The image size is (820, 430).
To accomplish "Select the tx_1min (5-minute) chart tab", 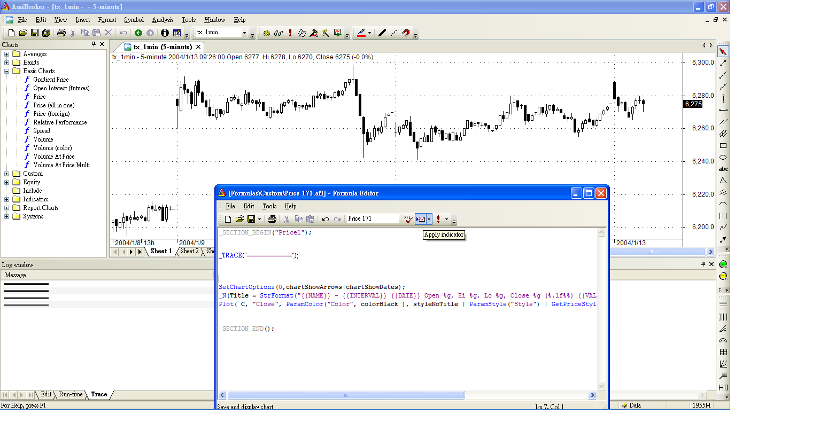I will point(163,47).
